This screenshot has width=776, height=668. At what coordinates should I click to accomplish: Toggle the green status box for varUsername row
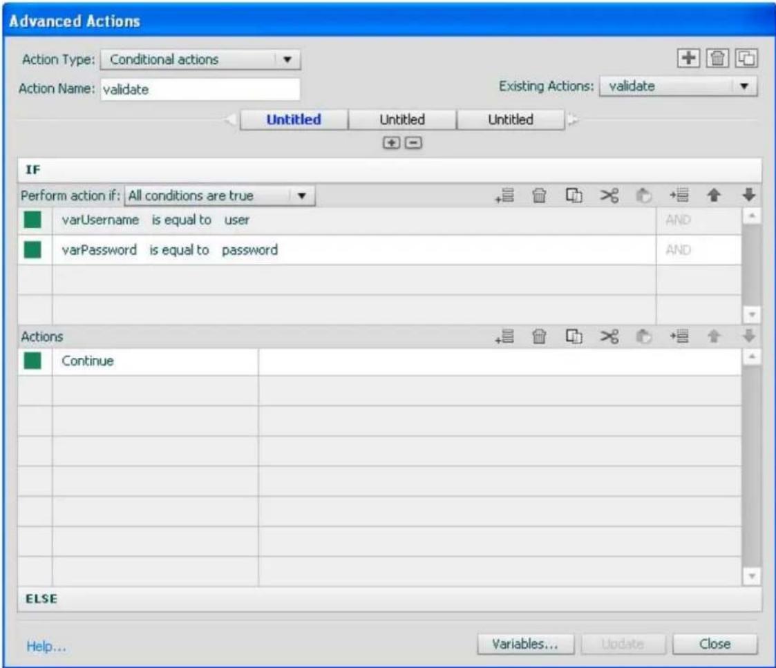(32, 220)
